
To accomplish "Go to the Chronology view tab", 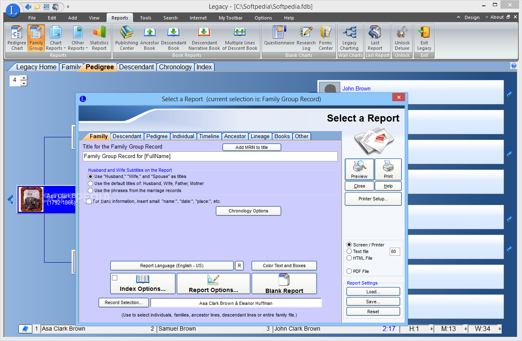I will [176, 67].
